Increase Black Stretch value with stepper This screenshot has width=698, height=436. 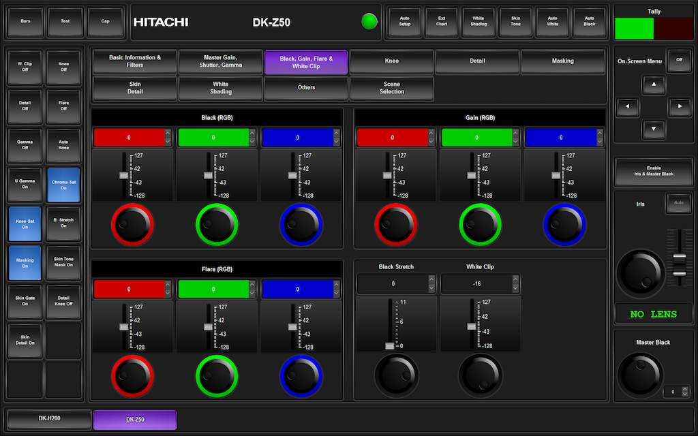[x=431, y=279]
